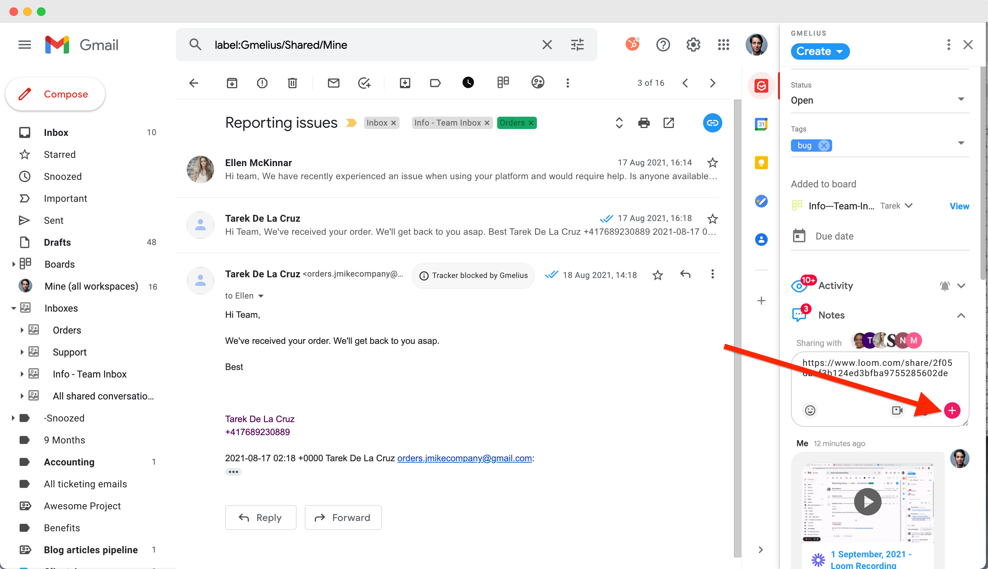This screenshot has height=569, width=988.
Task: Print the whole conversation
Action: (x=644, y=123)
